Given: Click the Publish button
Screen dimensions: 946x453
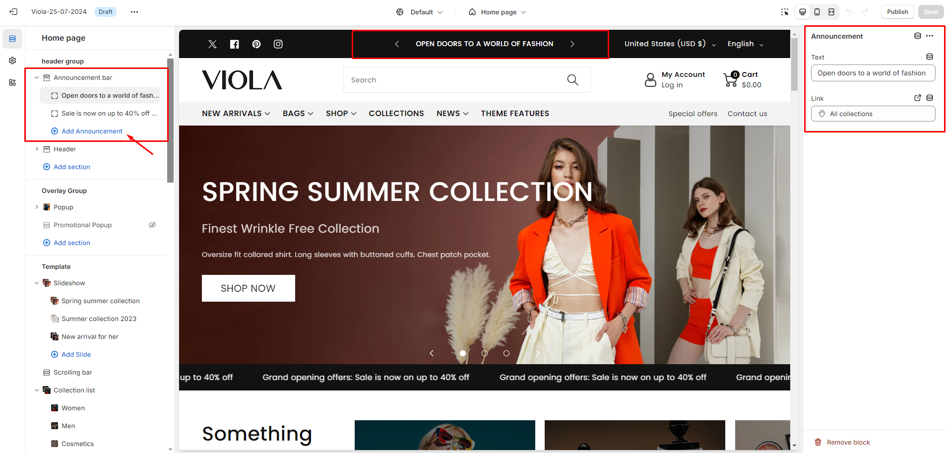Looking at the screenshot, I should 897,12.
